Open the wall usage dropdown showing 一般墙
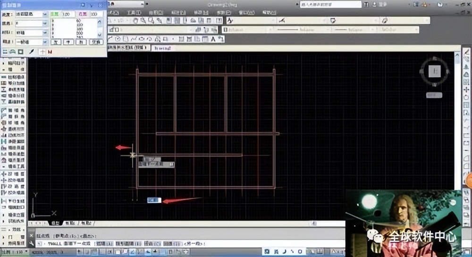The height and width of the screenshot is (257, 472). coord(45,42)
